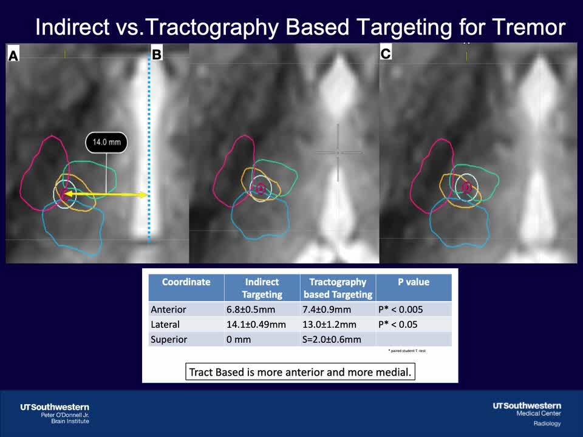Viewport: 583px width, 437px height.
Task: Click the 14.1±0.49mm lateral value cell
Action: tap(256, 325)
